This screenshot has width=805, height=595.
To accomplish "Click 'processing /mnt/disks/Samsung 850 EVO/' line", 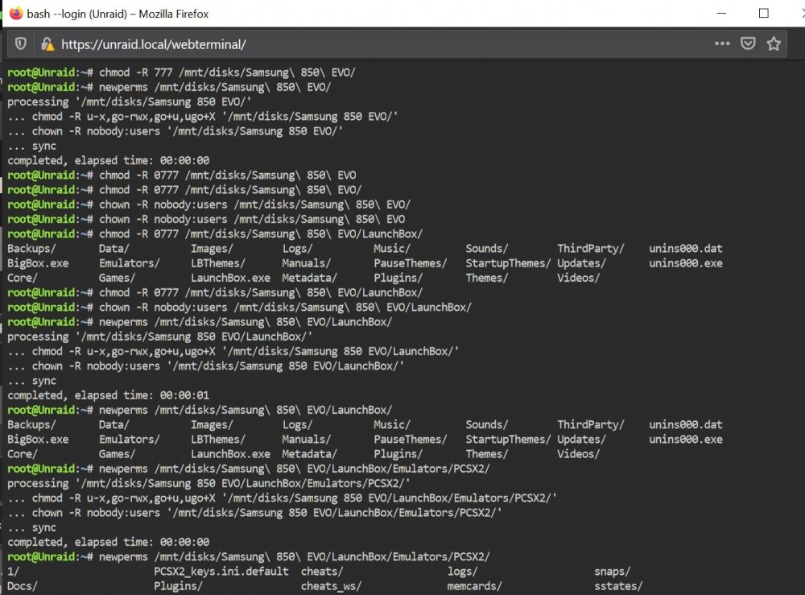I will (129, 101).
